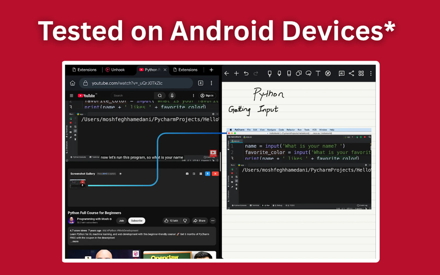The image size is (440, 275).
Task: Undo the last stroke in notes
Action: tap(246, 73)
